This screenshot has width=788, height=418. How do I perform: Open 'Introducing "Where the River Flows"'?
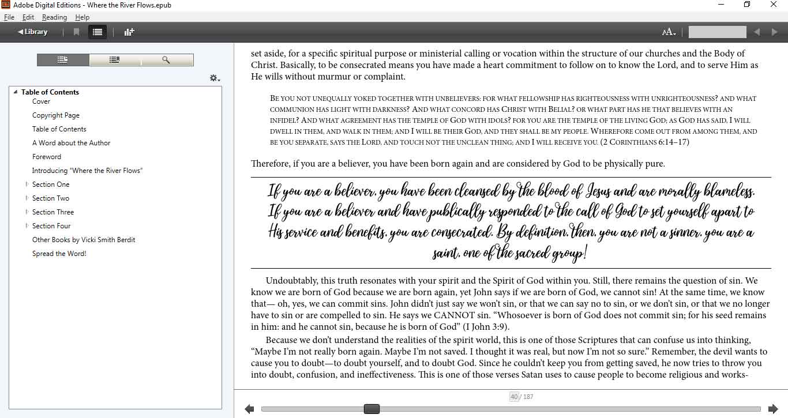[87, 171]
